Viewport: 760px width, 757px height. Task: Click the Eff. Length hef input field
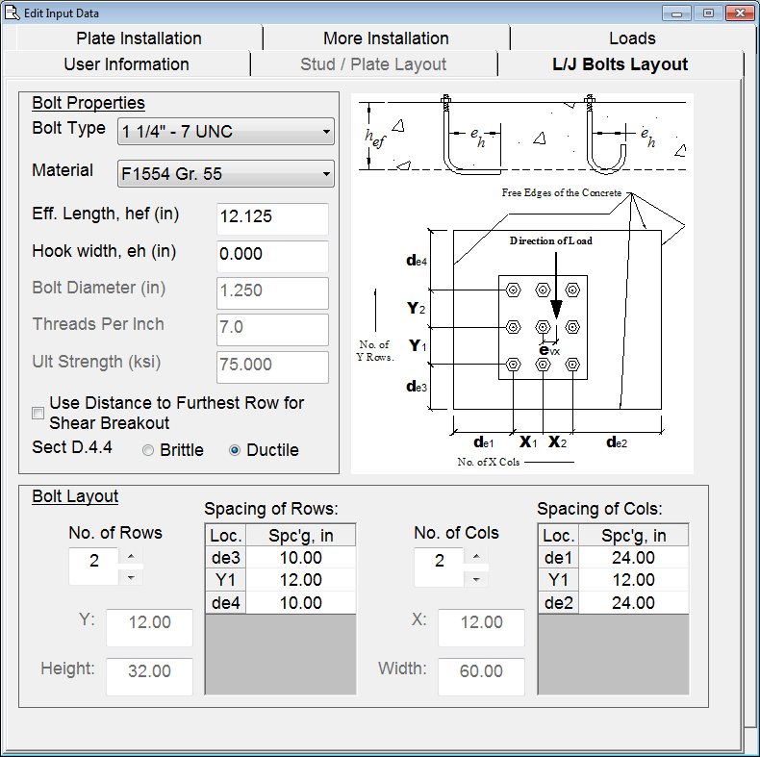tap(272, 217)
